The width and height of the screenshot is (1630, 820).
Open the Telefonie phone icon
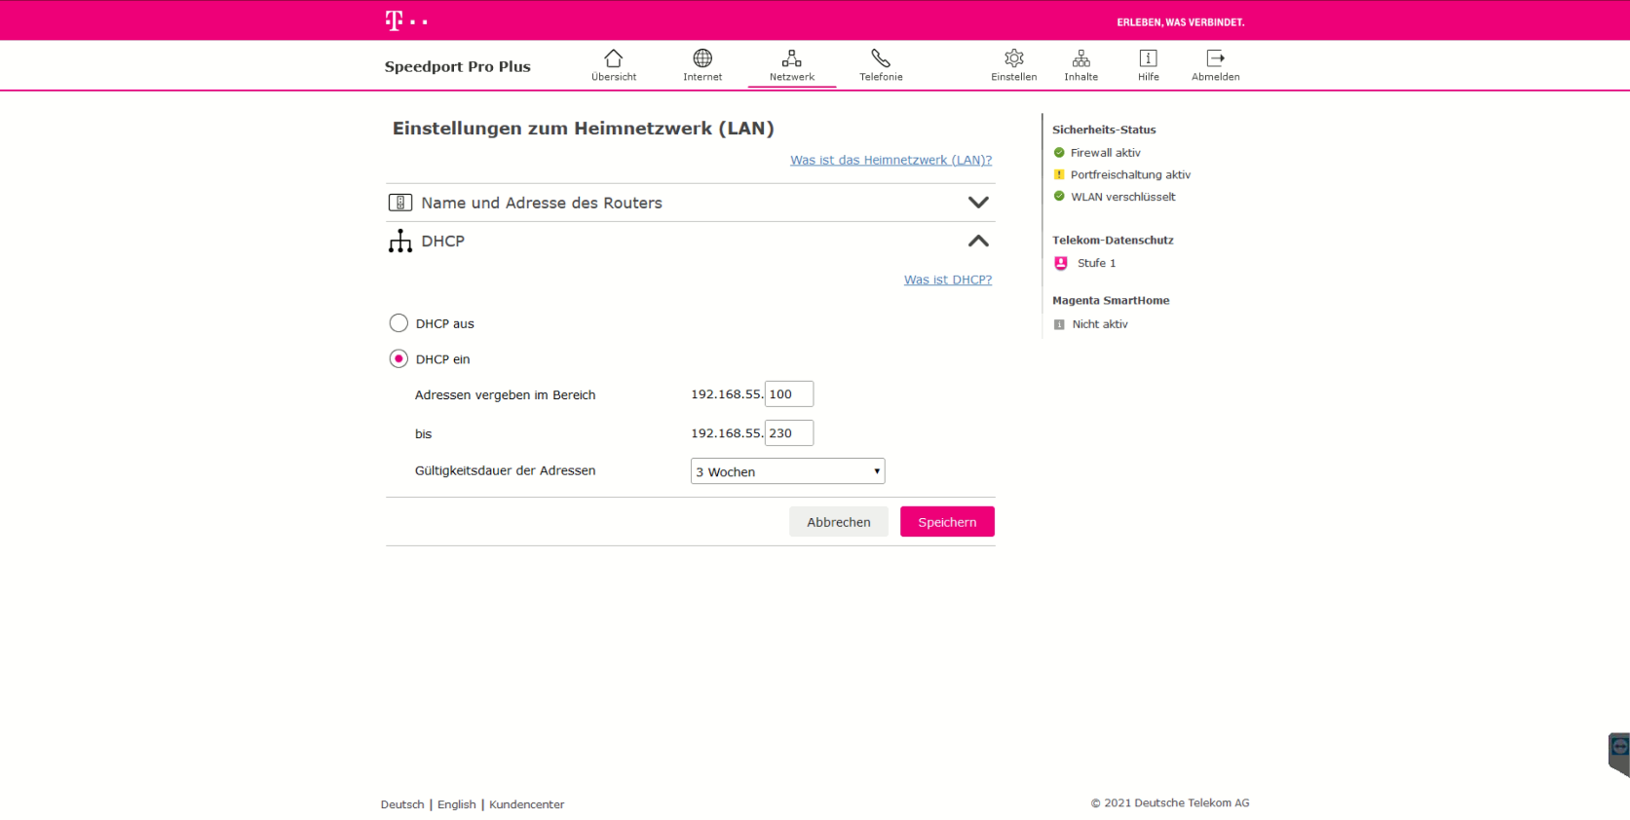[x=881, y=58]
